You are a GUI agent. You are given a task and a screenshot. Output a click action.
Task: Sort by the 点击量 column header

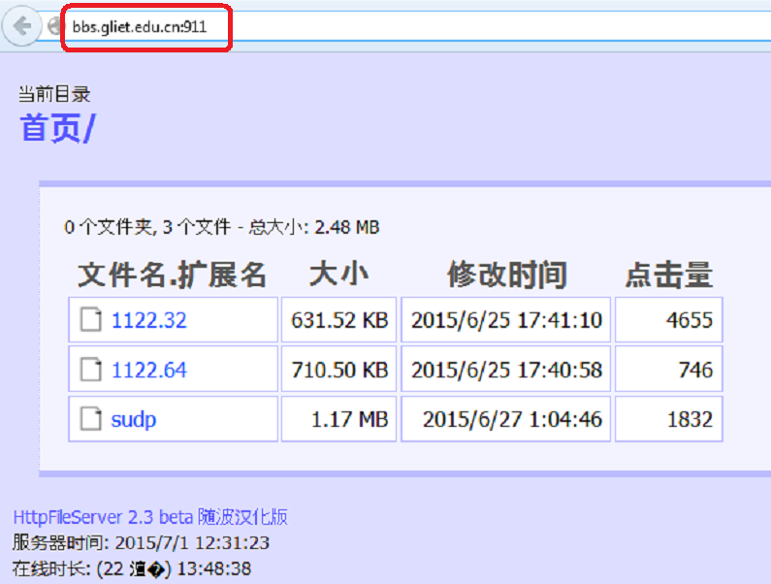[x=668, y=275]
